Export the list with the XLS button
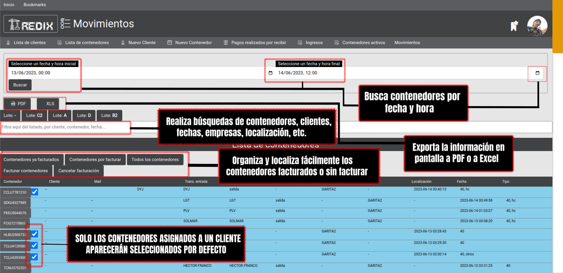This screenshot has height=273, width=563. click(x=50, y=104)
